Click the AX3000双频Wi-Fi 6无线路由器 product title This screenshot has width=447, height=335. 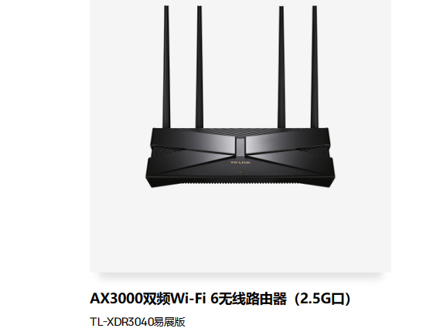click(222, 299)
